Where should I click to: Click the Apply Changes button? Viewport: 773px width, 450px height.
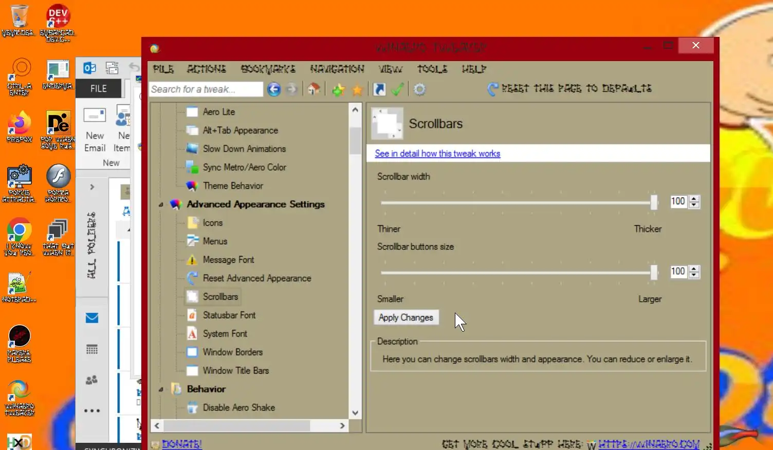tap(406, 318)
